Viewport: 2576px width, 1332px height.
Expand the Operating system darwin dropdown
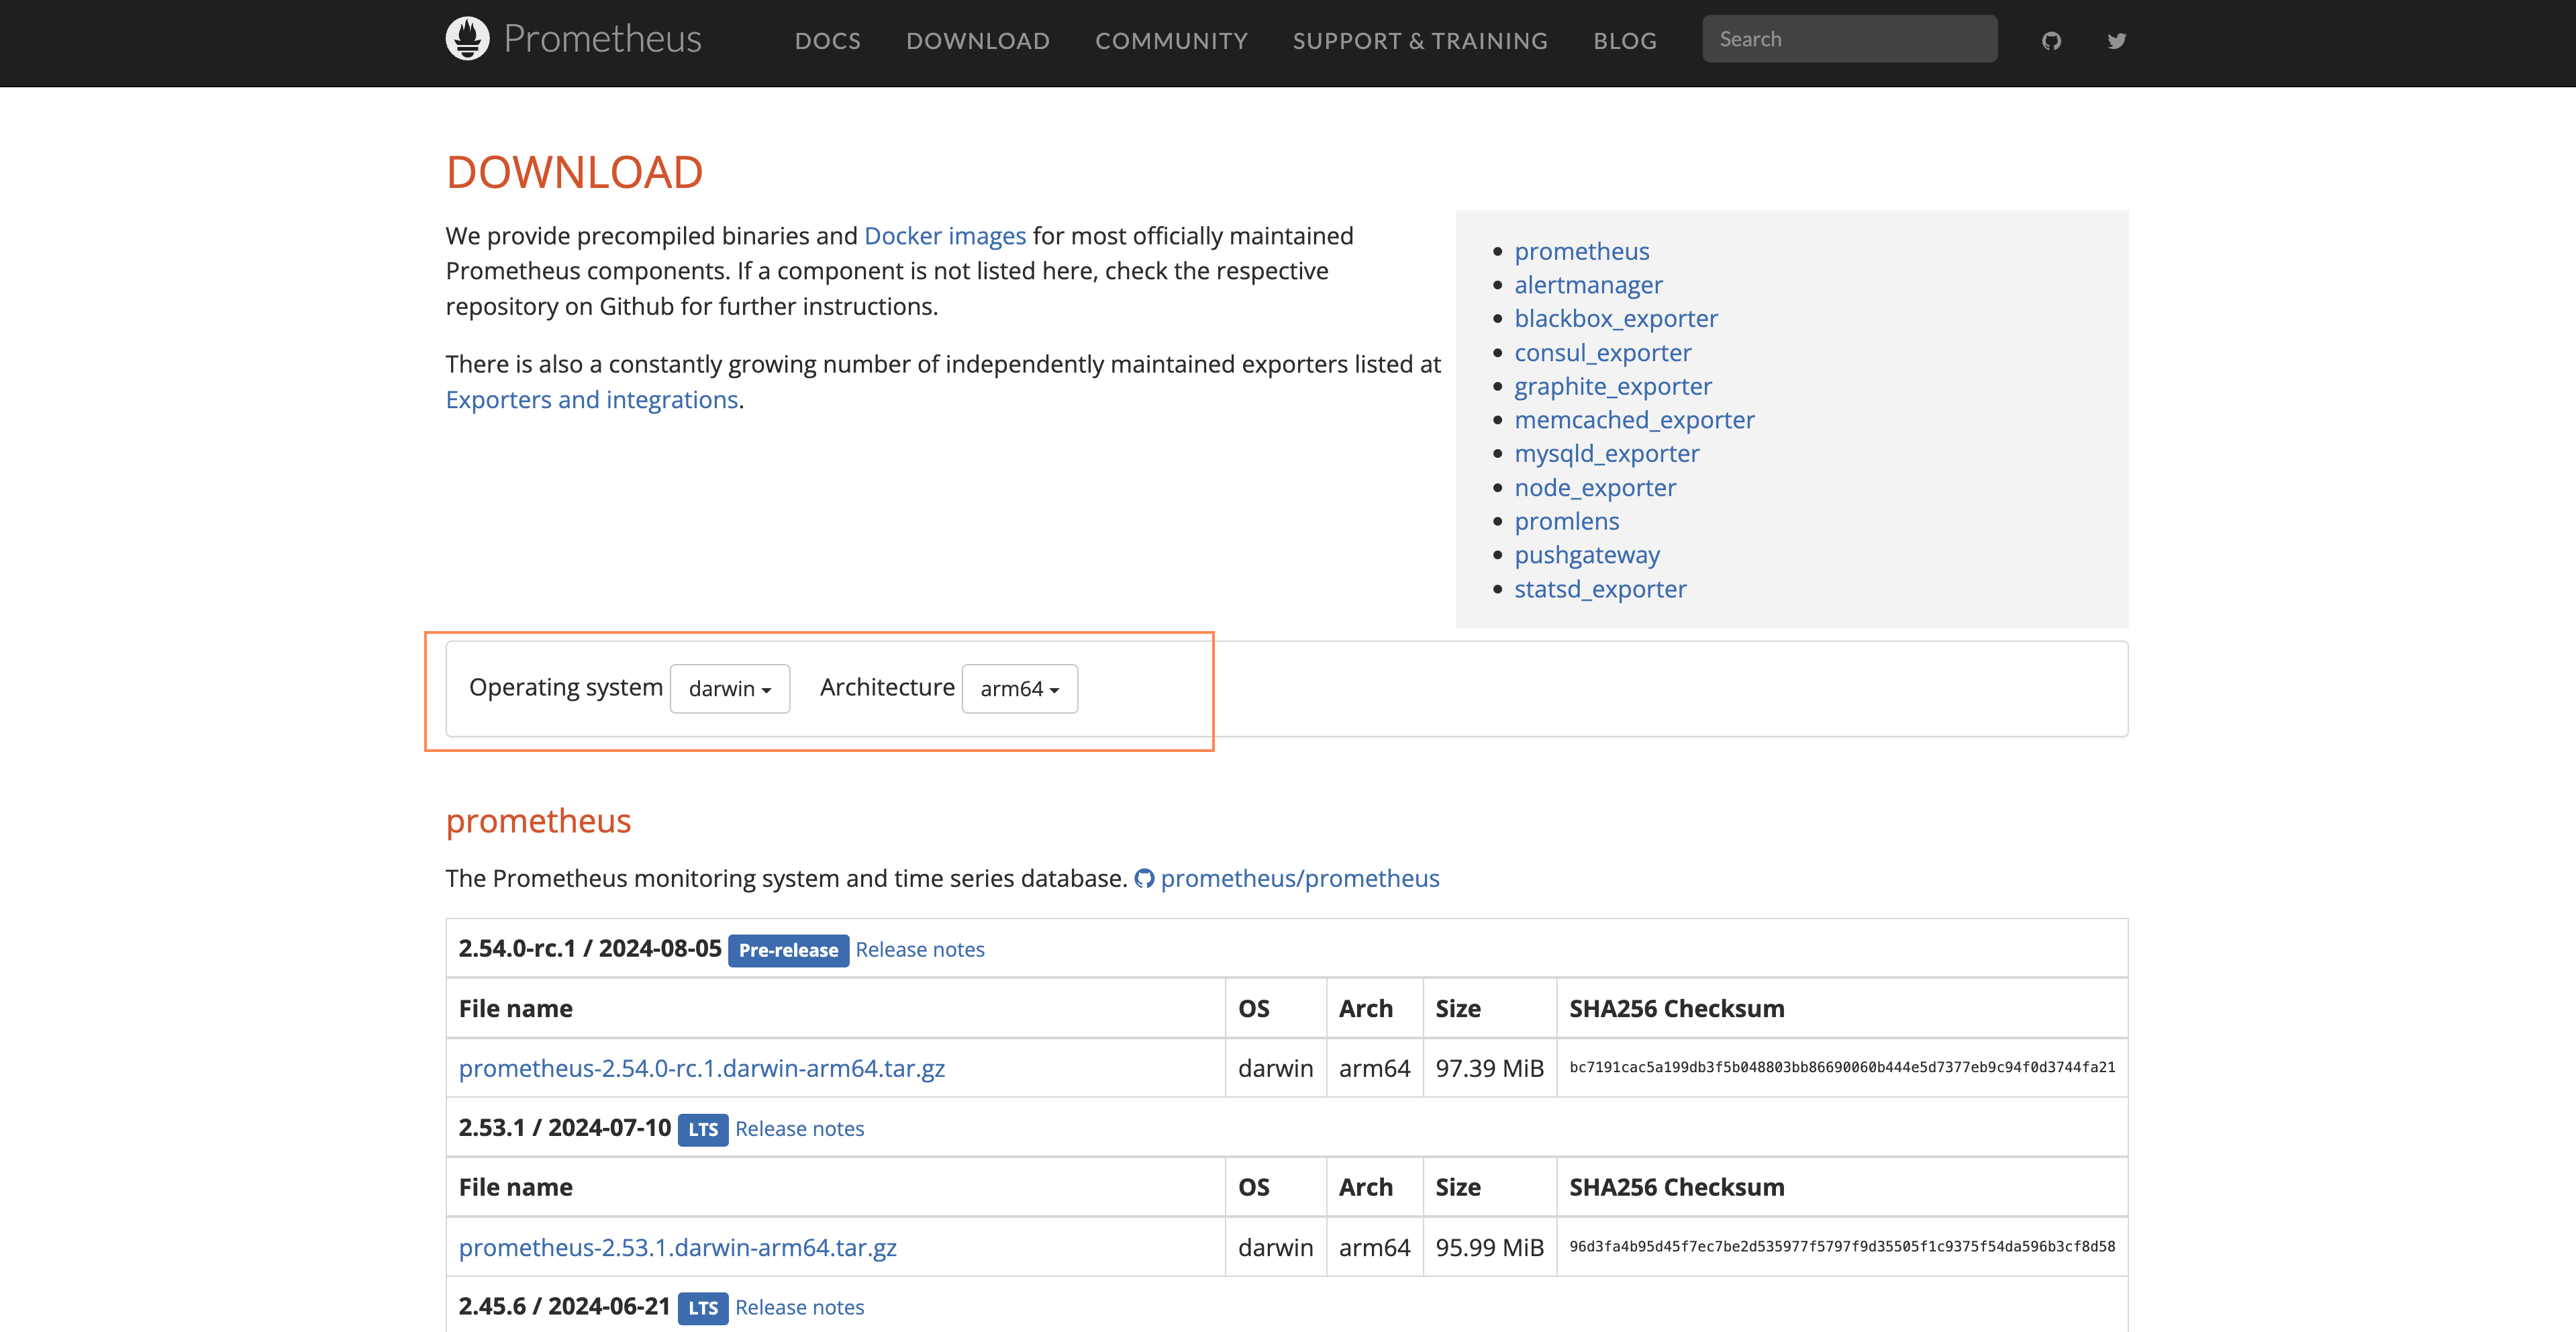729,689
